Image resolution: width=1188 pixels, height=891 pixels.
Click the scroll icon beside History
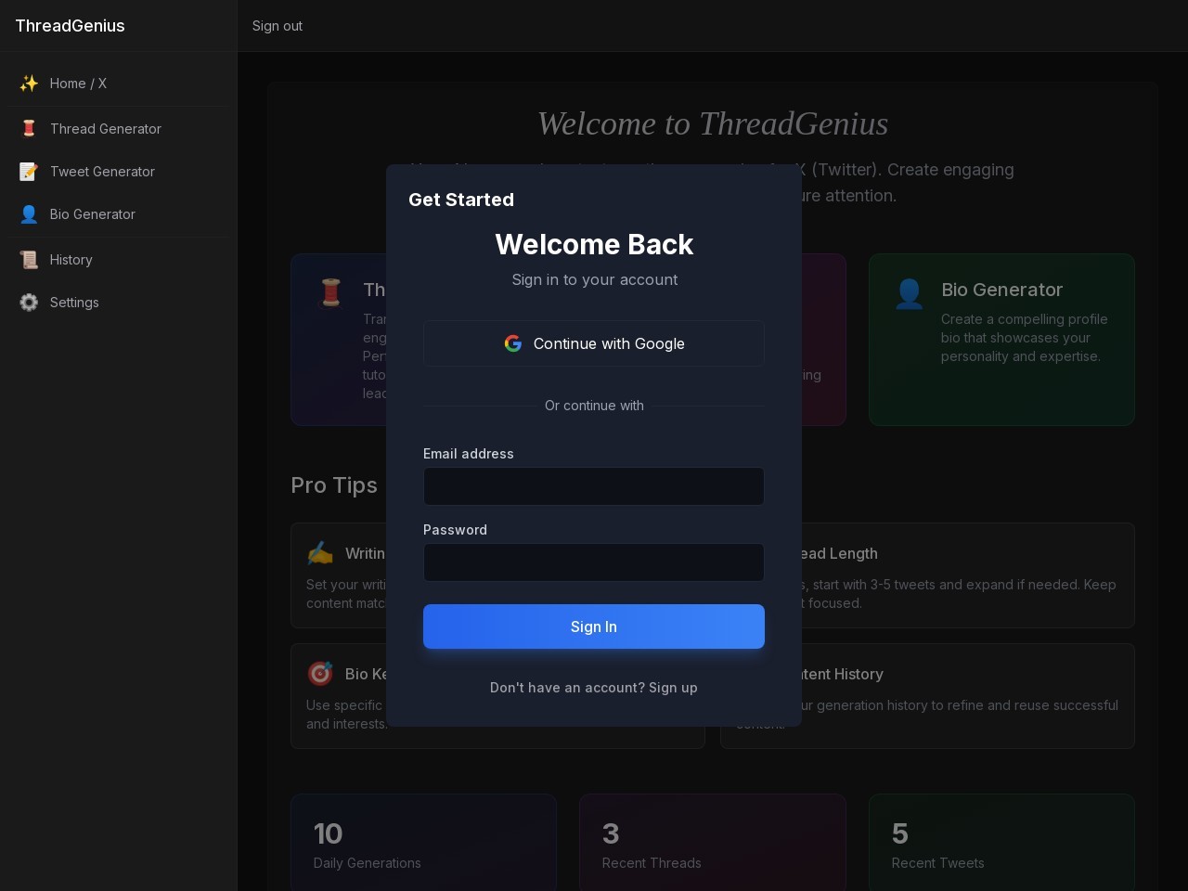(x=29, y=260)
